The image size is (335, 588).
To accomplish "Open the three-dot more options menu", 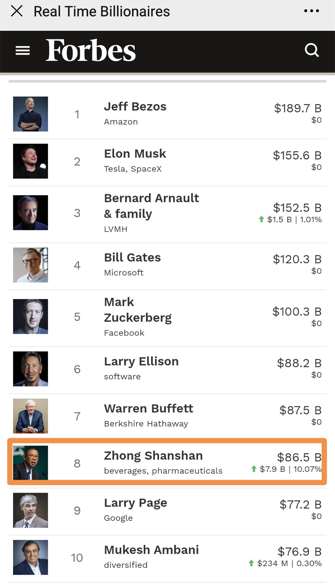I will (x=311, y=11).
